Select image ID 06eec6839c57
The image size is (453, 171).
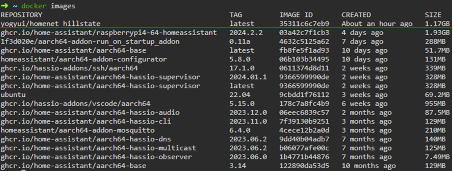[x=304, y=113]
